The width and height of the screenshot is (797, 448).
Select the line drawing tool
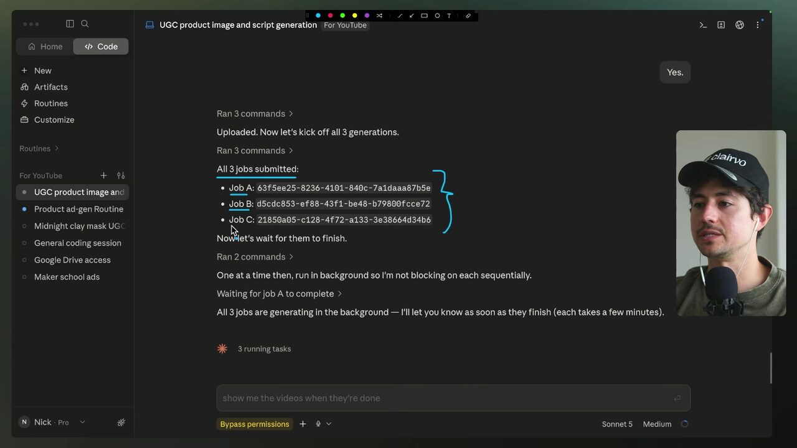tap(400, 16)
